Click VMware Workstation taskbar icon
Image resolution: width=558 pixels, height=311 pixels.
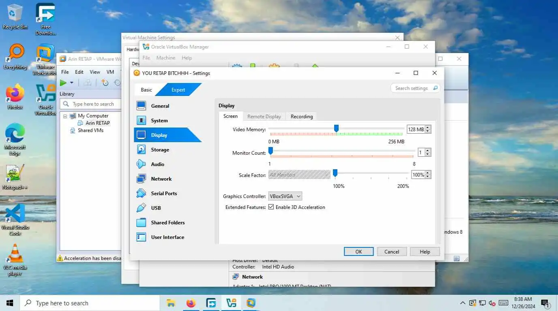coord(251,303)
